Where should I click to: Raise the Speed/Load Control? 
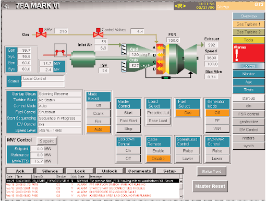[188, 151]
